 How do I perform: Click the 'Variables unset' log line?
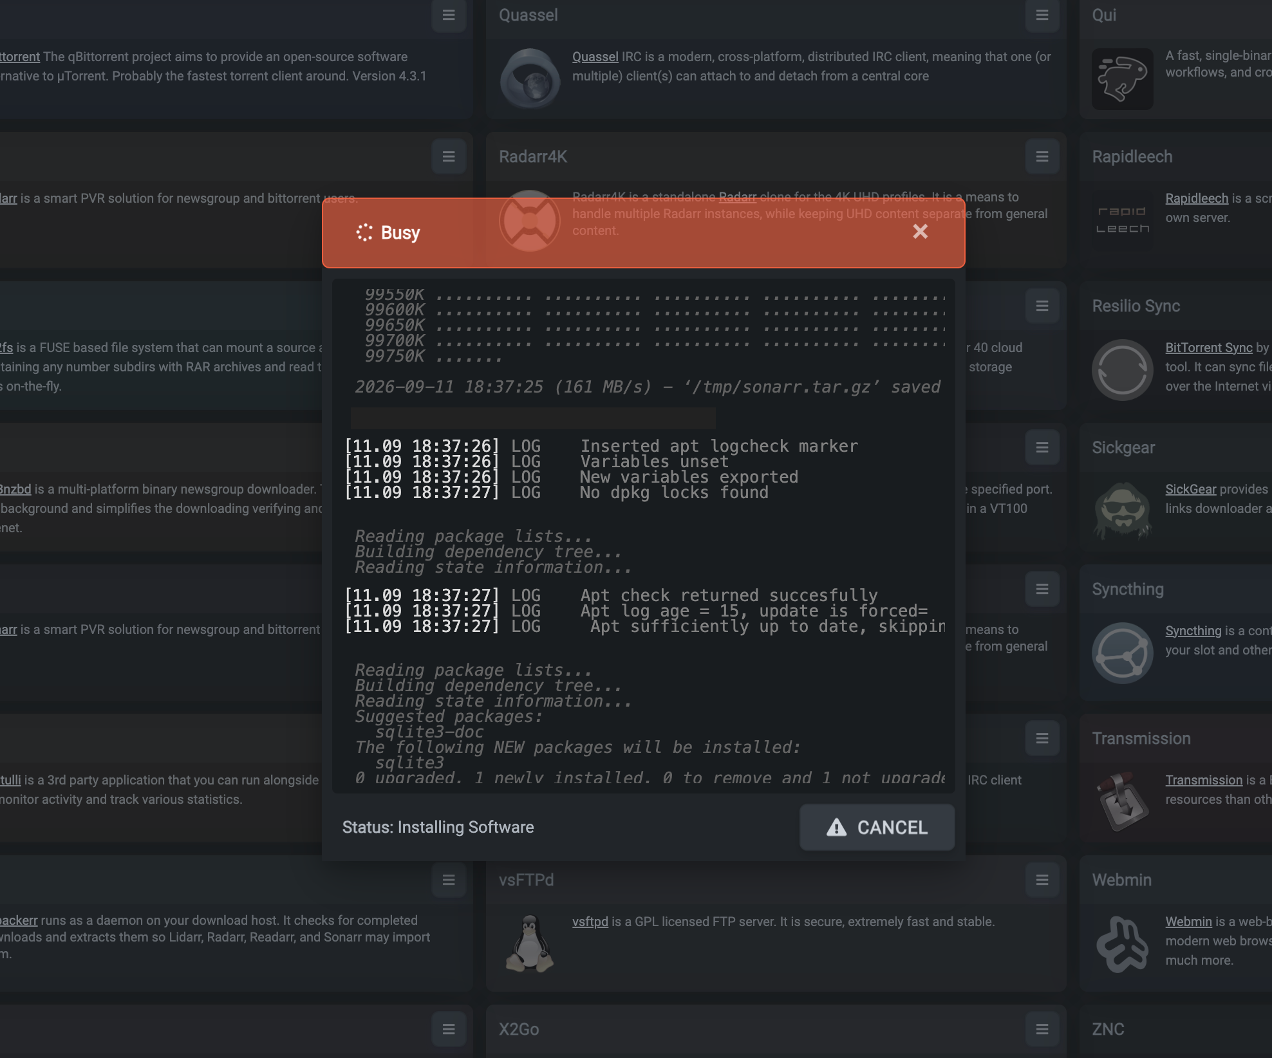click(537, 461)
